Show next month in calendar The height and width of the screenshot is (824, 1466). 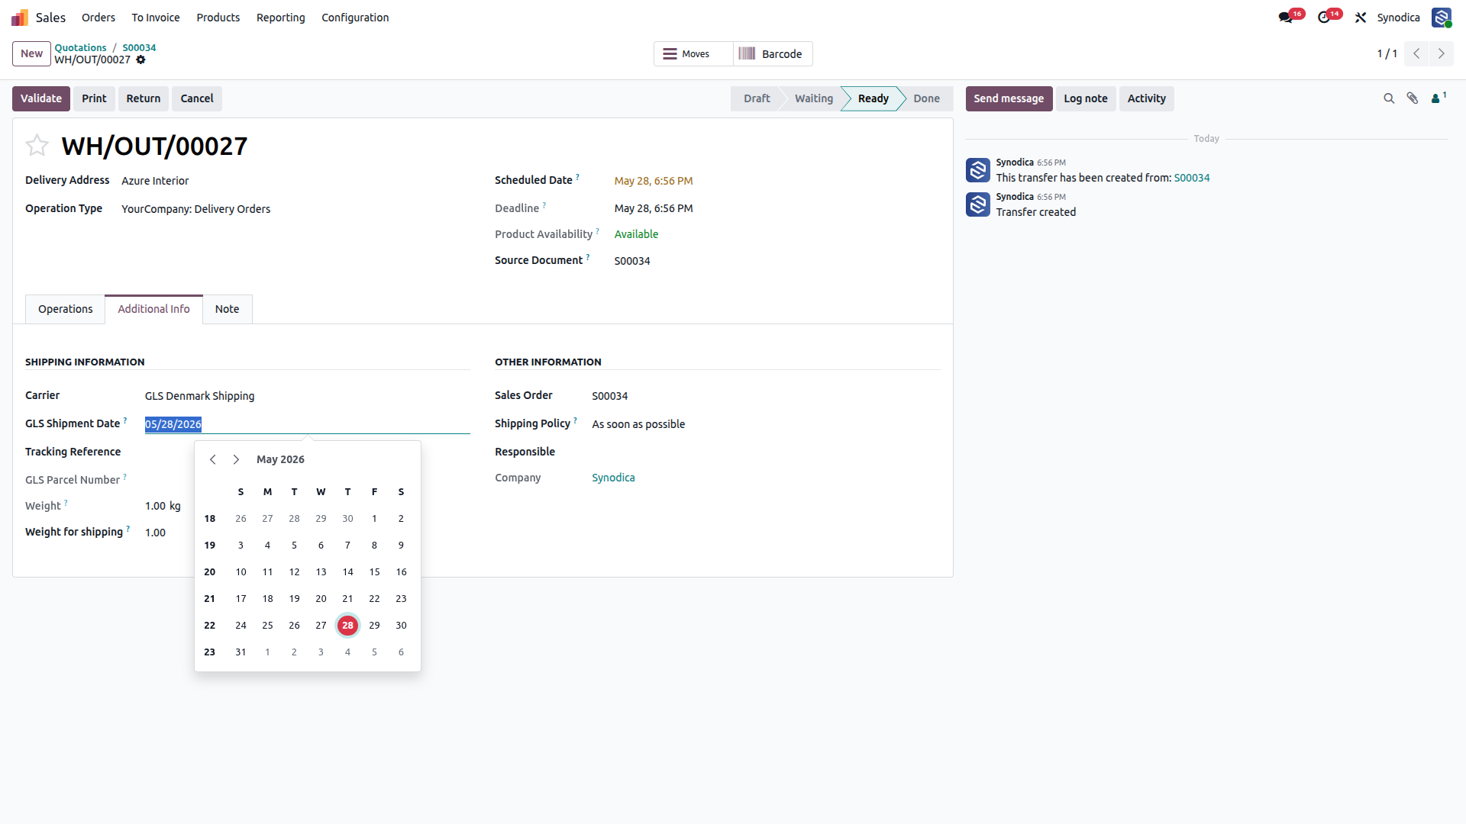pyautogui.click(x=236, y=459)
